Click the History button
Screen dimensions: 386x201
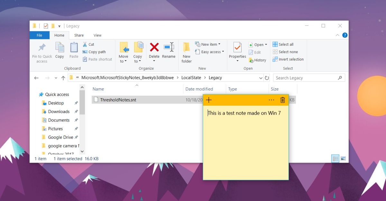pos(257,60)
